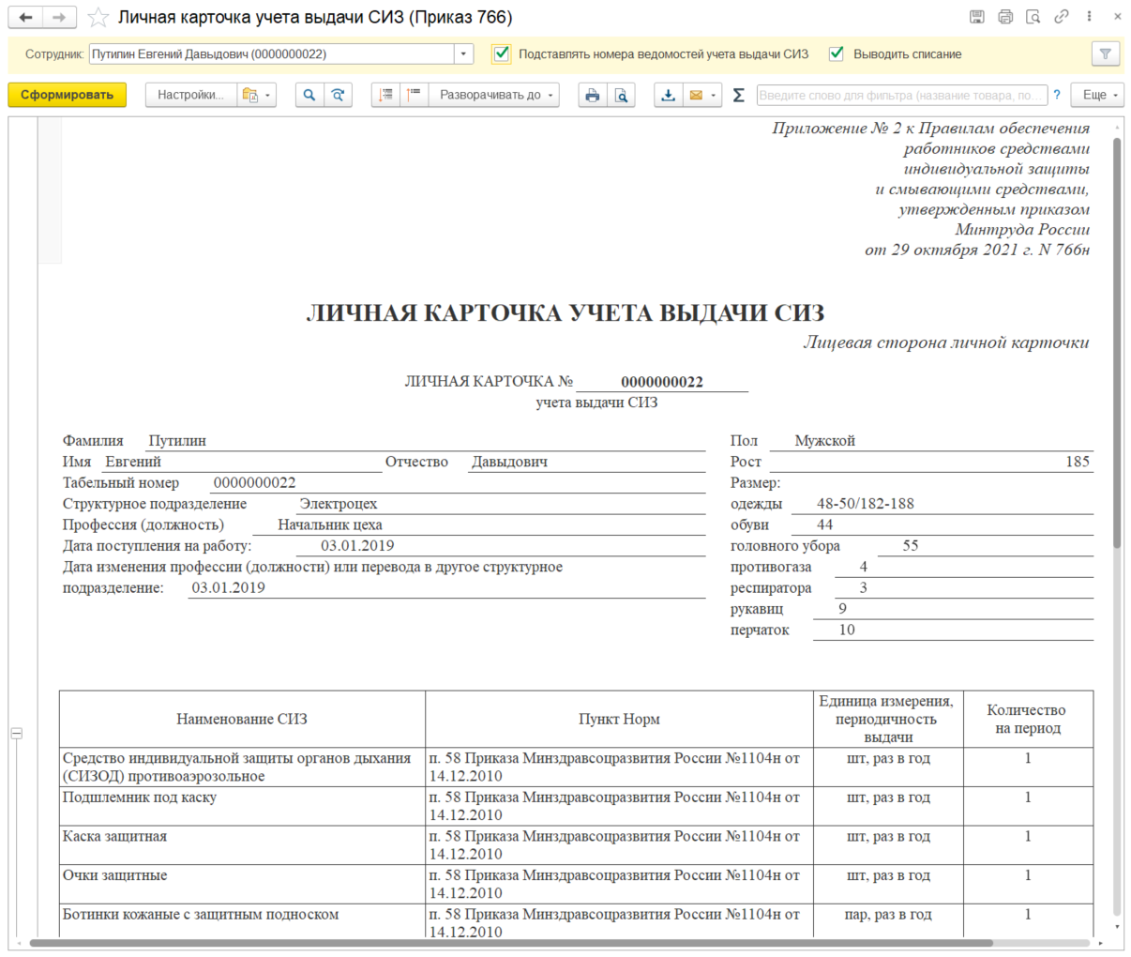Open the Сотрудник dropdown list
This screenshot has height=957, width=1131.
pos(463,54)
